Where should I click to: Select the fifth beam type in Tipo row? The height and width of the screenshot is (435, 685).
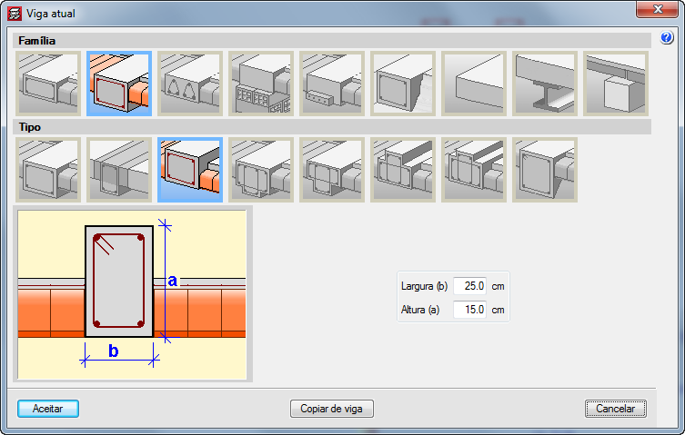(x=332, y=170)
